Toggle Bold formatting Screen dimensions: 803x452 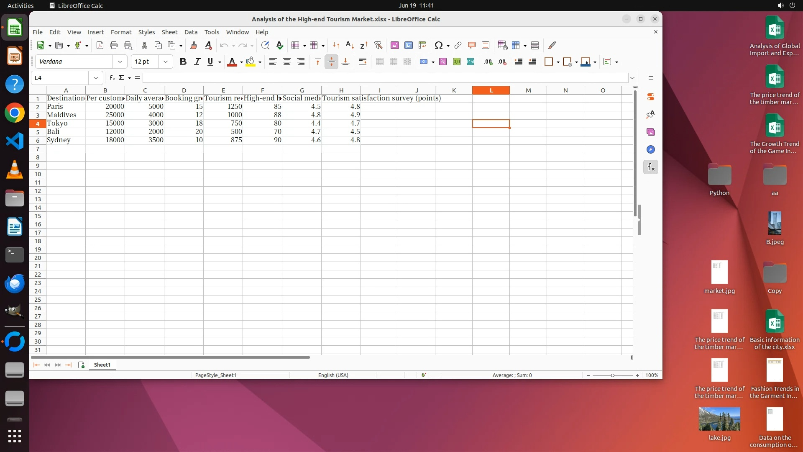click(x=183, y=62)
